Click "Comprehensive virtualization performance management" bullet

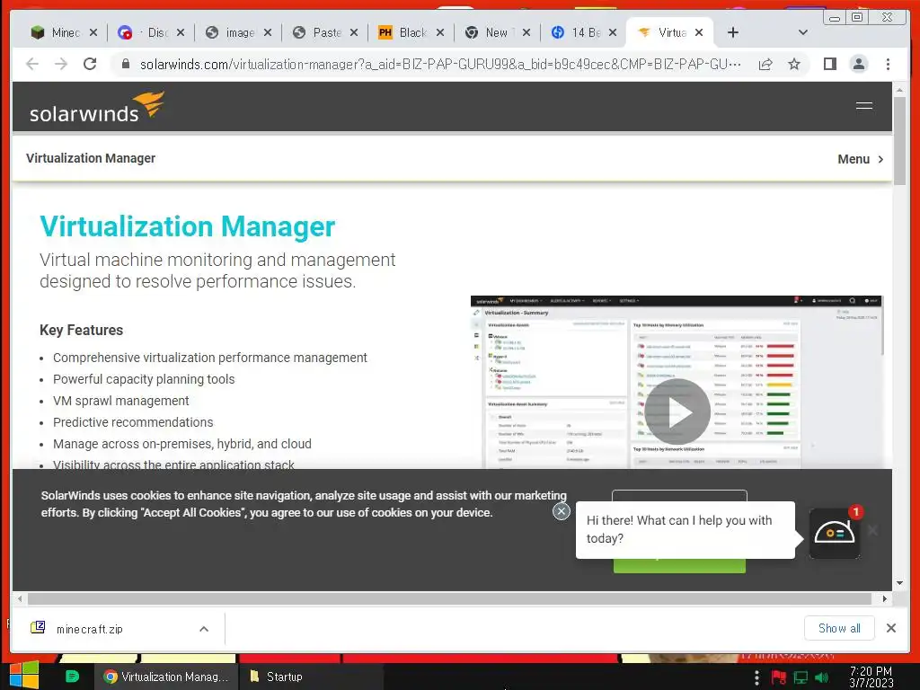210,358
